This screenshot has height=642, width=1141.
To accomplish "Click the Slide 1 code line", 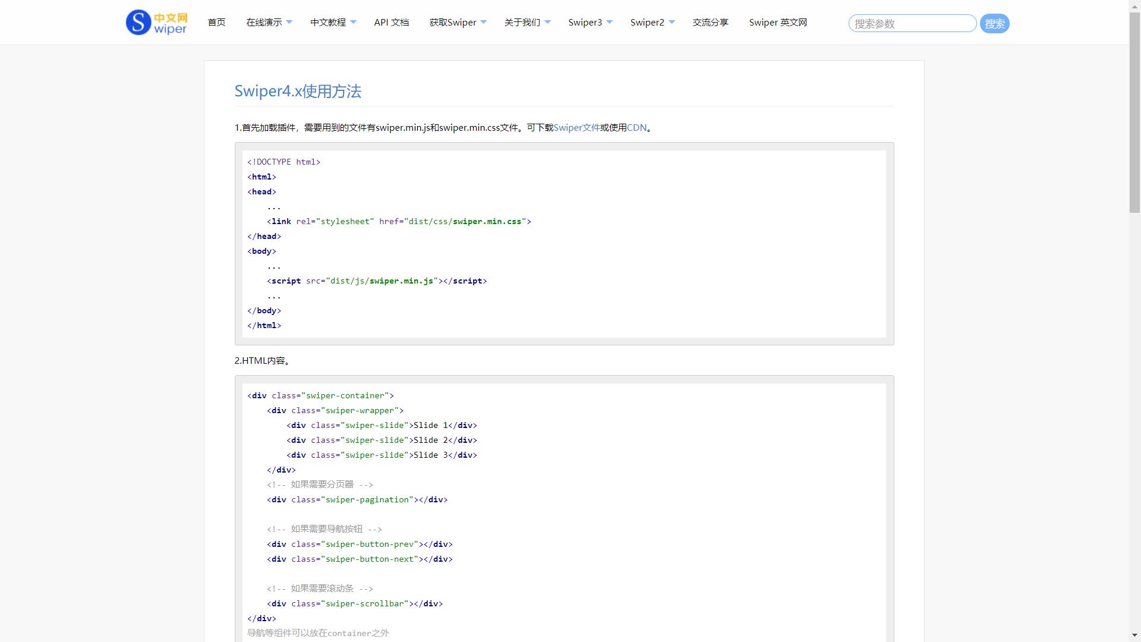I will 382,425.
